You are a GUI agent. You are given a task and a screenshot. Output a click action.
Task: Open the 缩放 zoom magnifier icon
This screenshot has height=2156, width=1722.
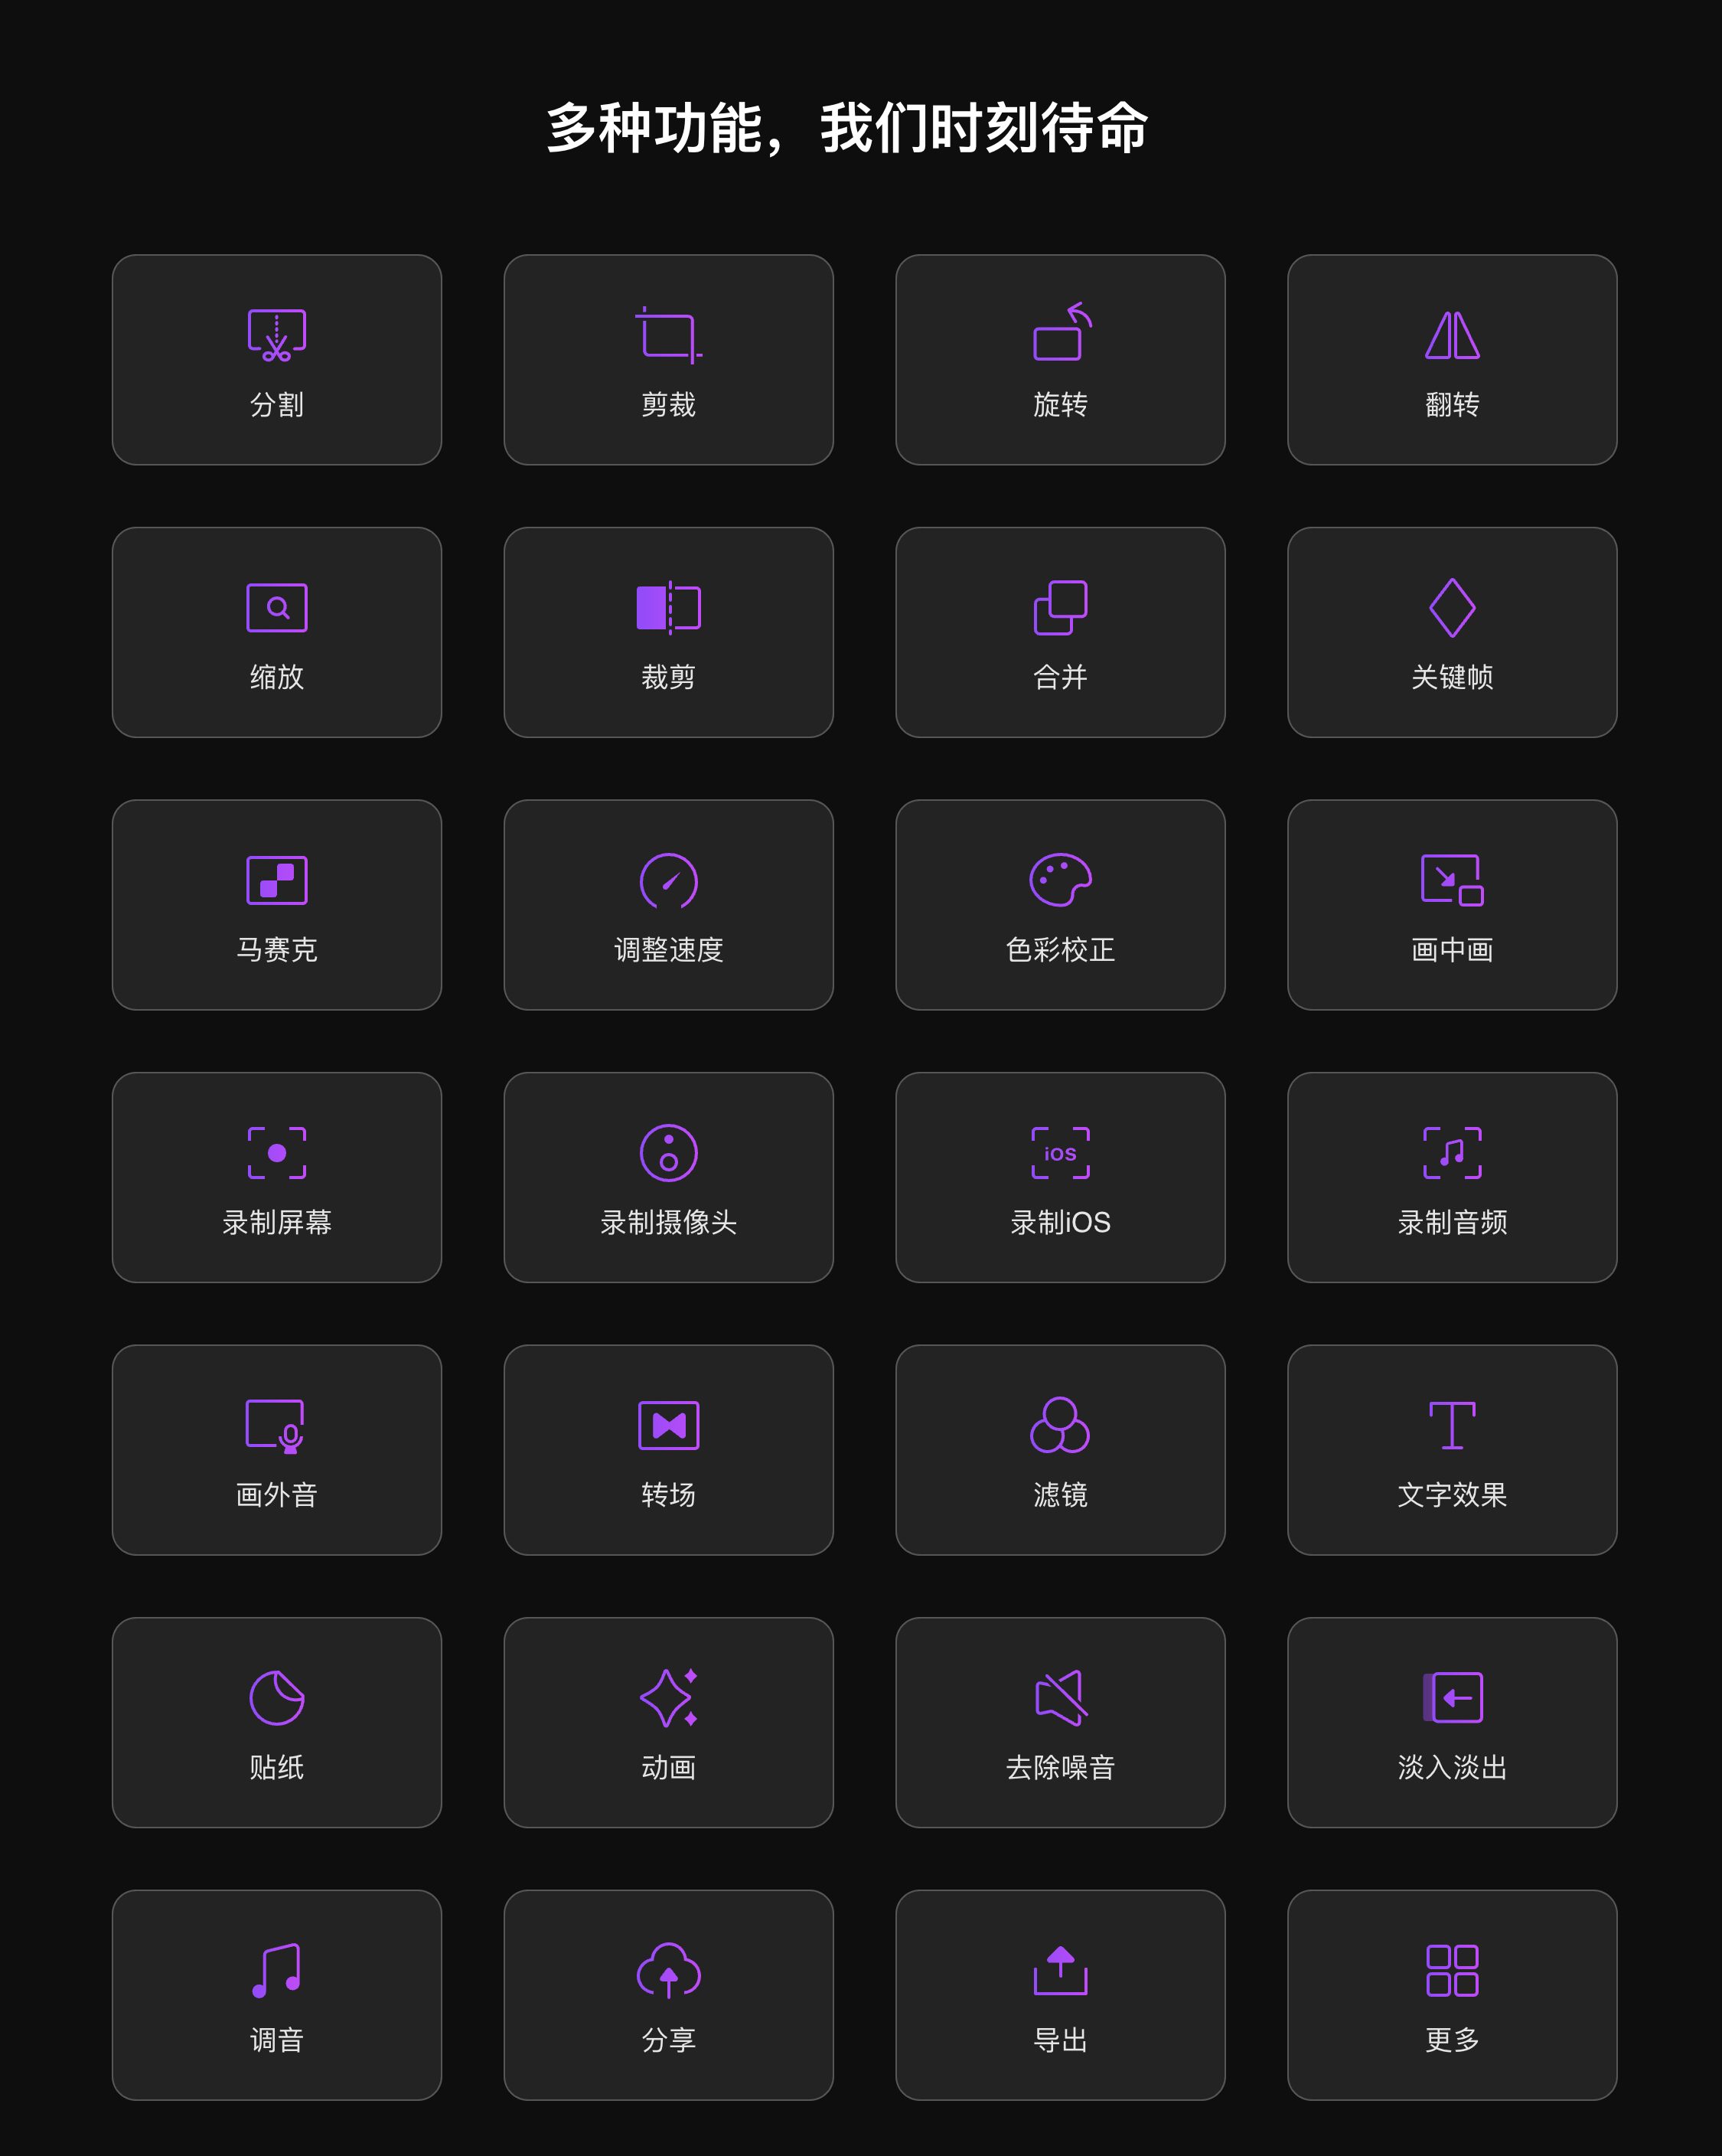click(277, 607)
